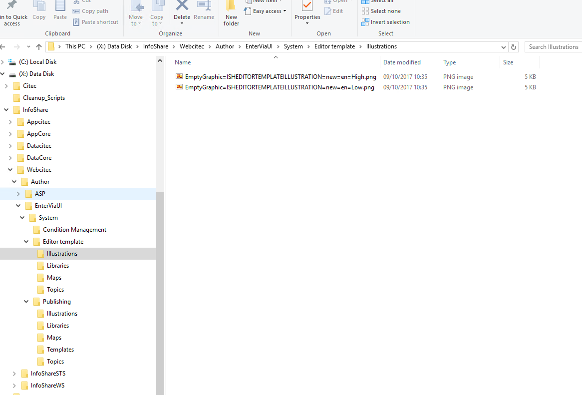Collapse the Publishing folder node
This screenshot has width=582, height=395.
click(26, 302)
